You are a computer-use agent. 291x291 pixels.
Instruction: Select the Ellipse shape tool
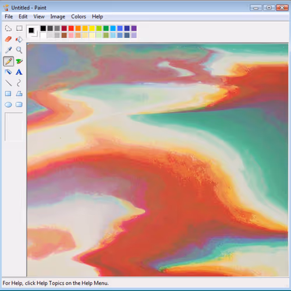coord(8,105)
